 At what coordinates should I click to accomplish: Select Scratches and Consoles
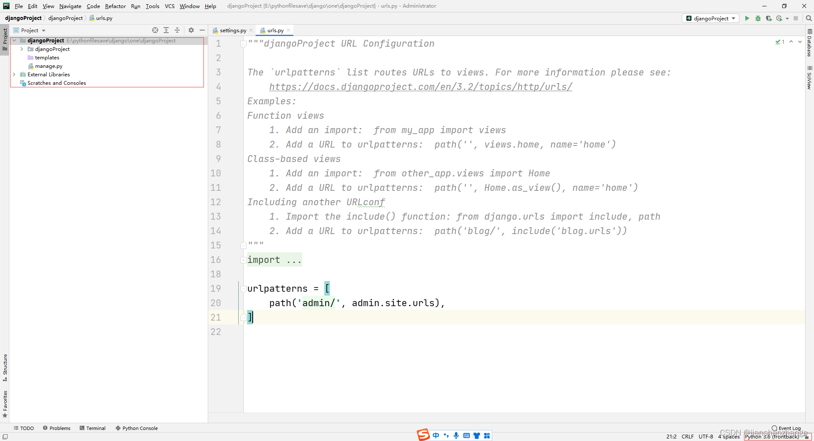(56, 83)
